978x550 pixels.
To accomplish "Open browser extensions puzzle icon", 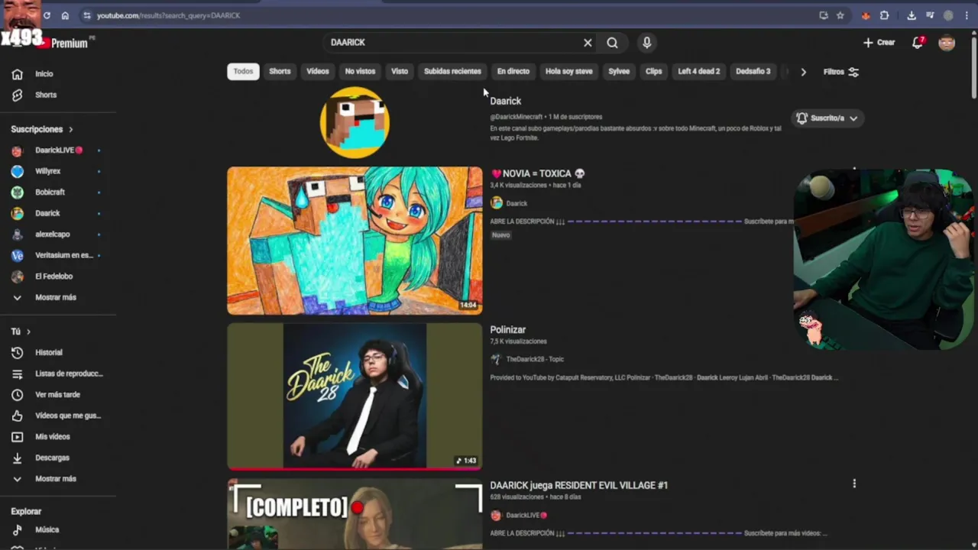I will click(884, 15).
